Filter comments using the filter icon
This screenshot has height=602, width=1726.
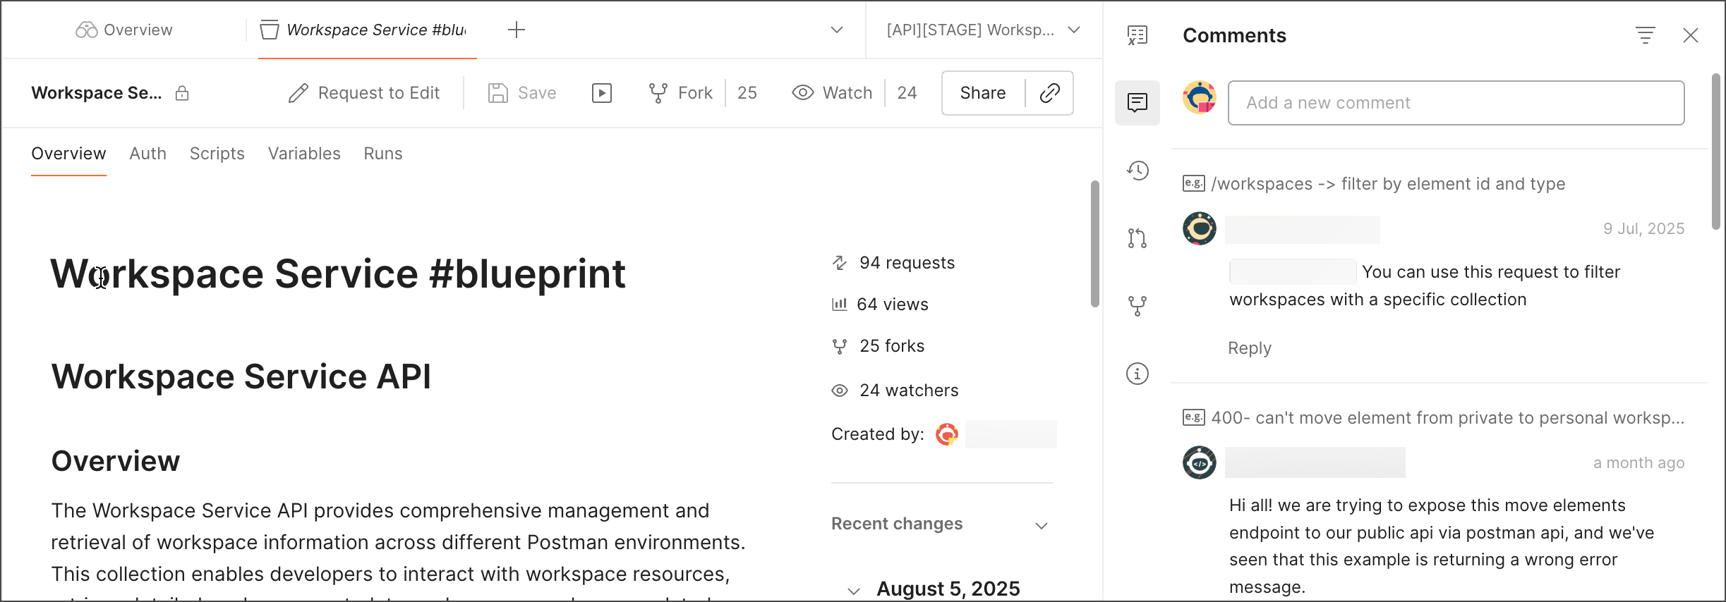(1646, 35)
